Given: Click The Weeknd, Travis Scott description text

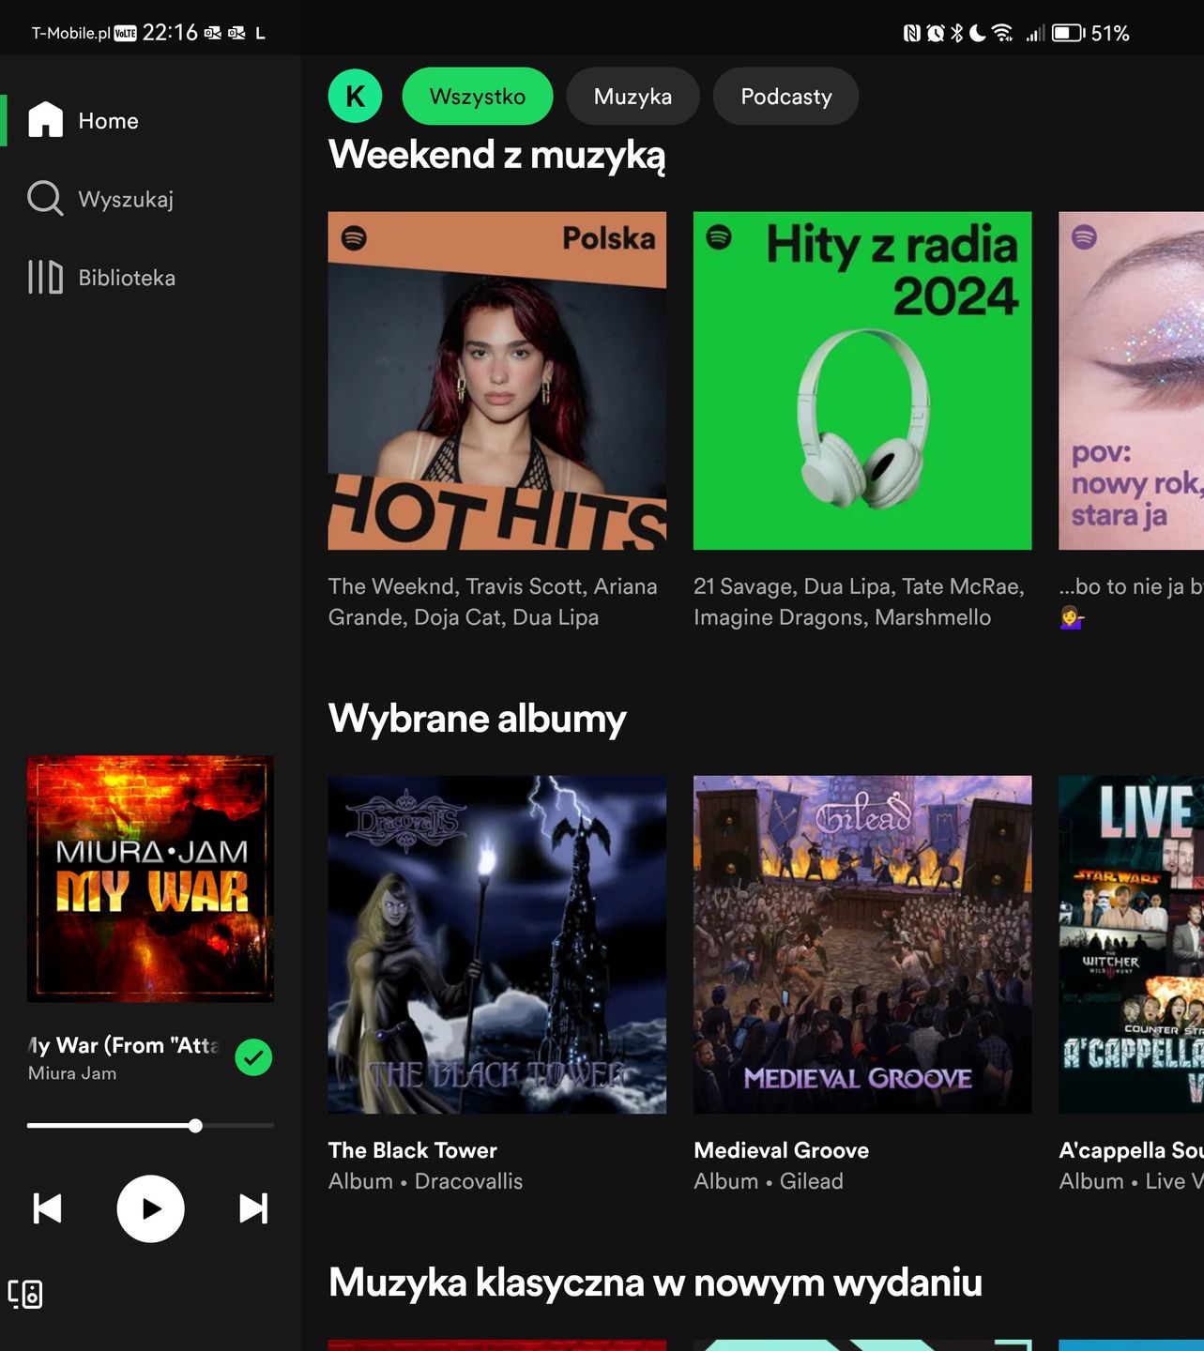Looking at the screenshot, I should pos(493,601).
